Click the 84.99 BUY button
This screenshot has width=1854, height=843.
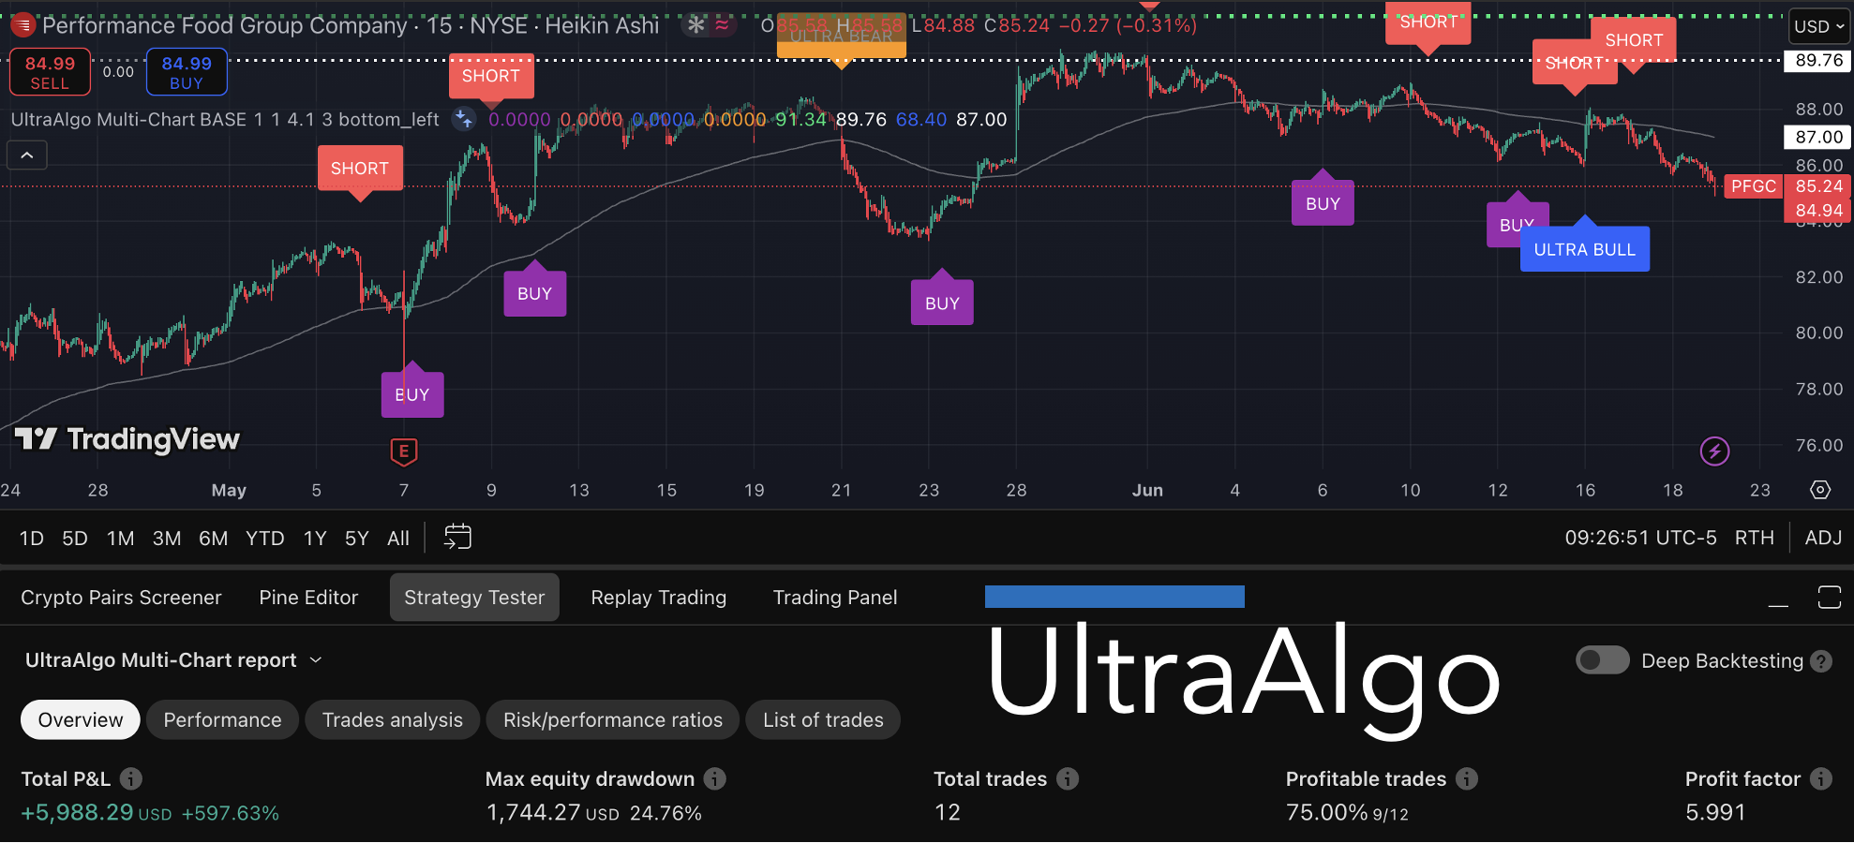(187, 72)
